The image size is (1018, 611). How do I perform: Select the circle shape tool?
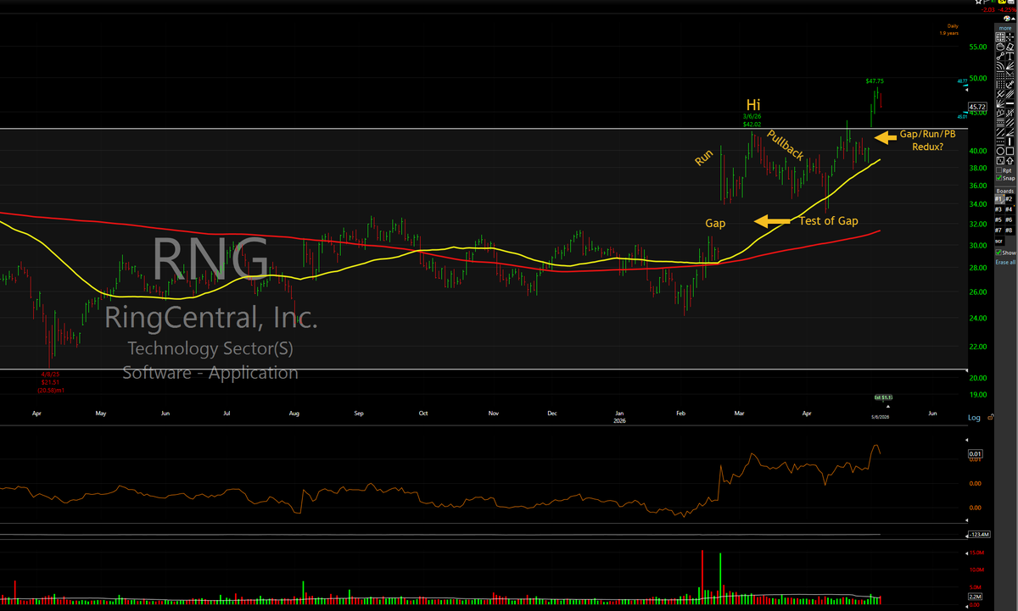[x=1000, y=151]
